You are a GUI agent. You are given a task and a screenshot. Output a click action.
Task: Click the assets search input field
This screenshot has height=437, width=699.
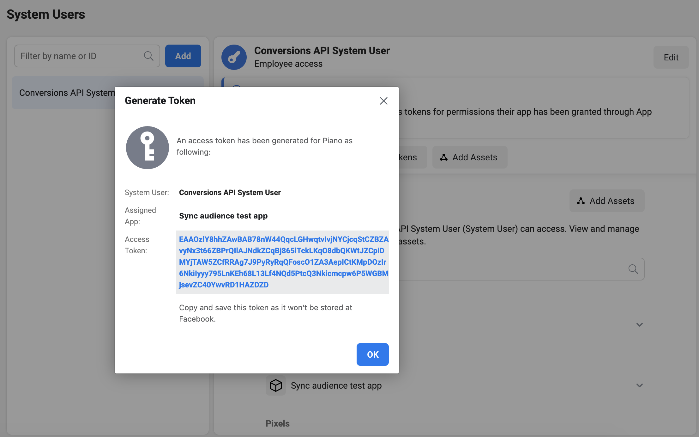pos(521,269)
